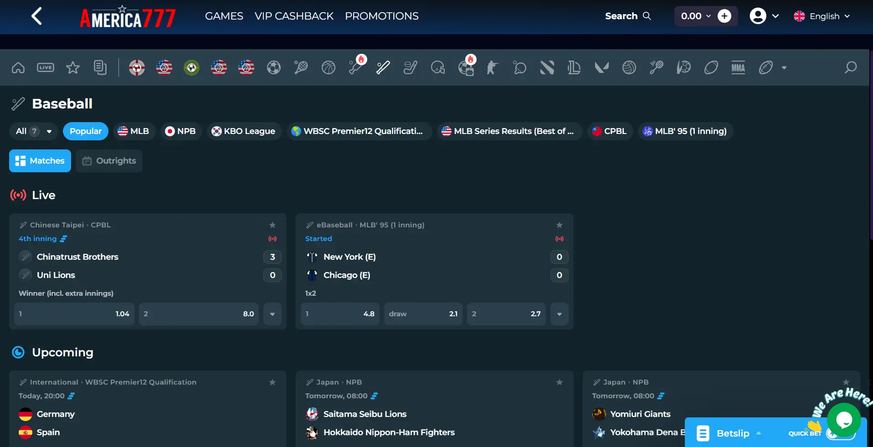Select the tennis racket sport icon
Viewport: 873px width, 447px height.
(301, 68)
